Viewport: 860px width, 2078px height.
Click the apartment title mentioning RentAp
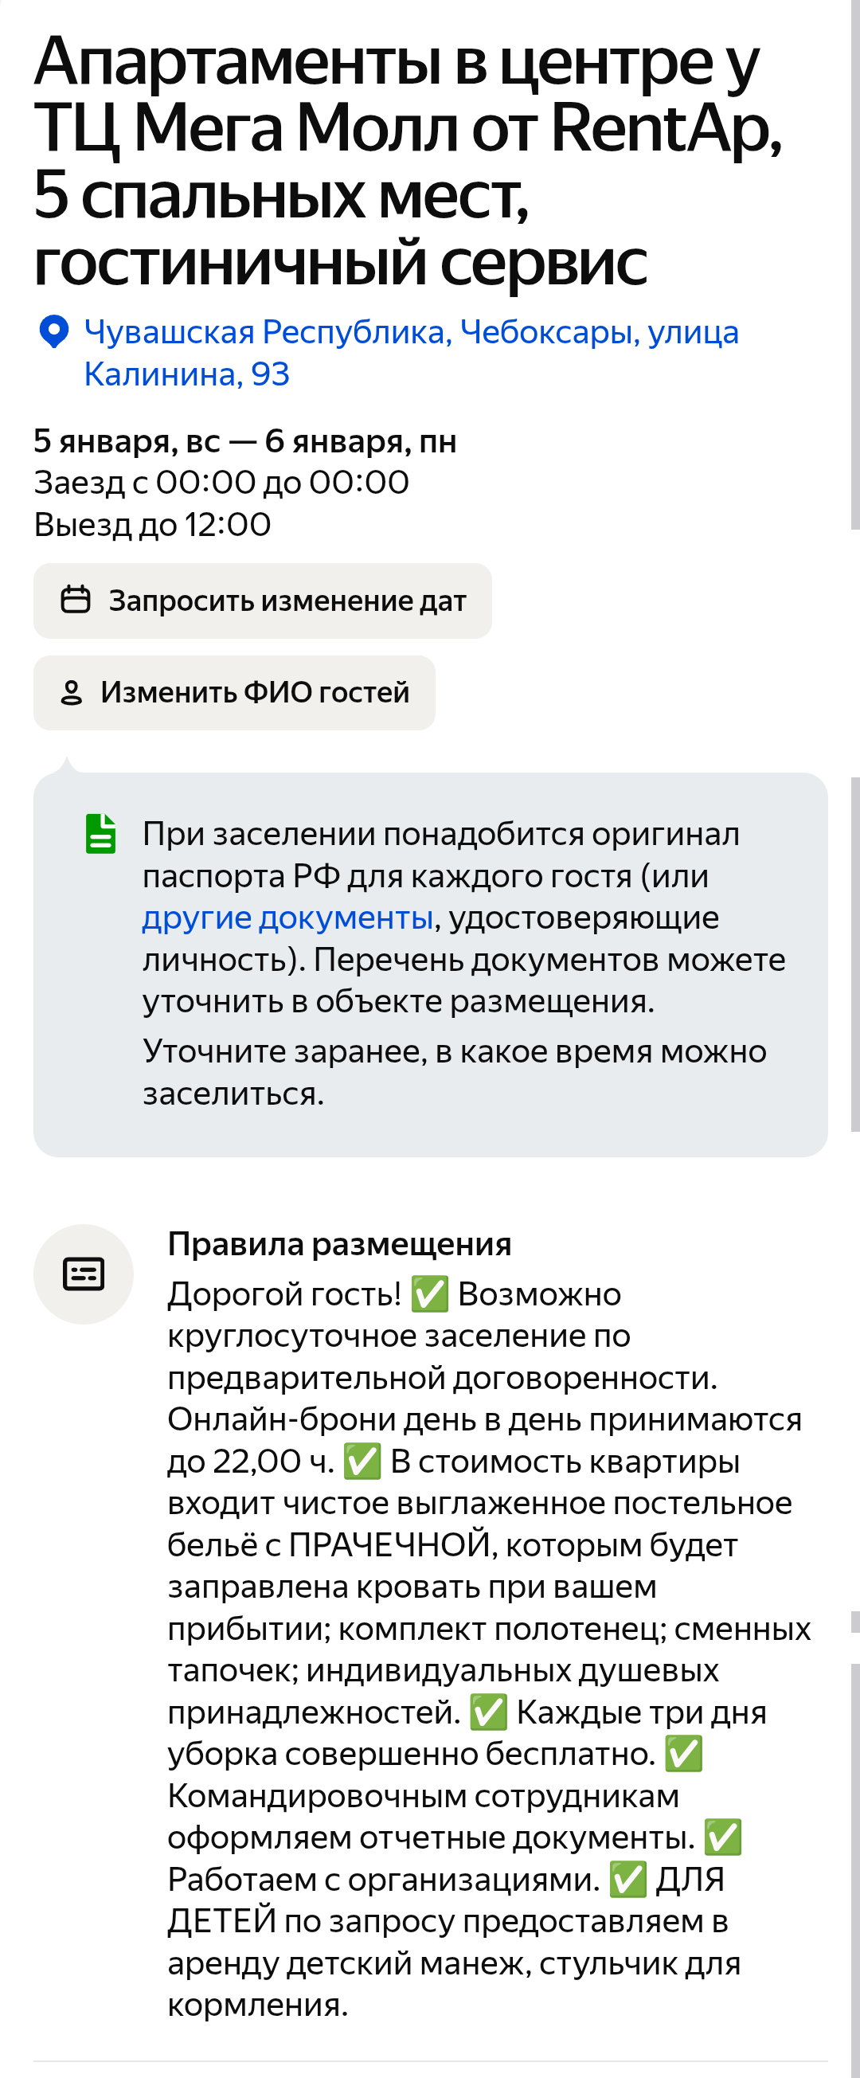pyautogui.click(x=408, y=162)
